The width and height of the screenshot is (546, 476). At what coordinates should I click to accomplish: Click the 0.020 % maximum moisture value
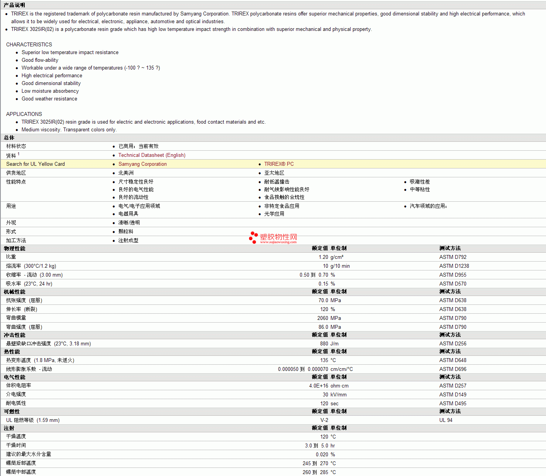326,454
